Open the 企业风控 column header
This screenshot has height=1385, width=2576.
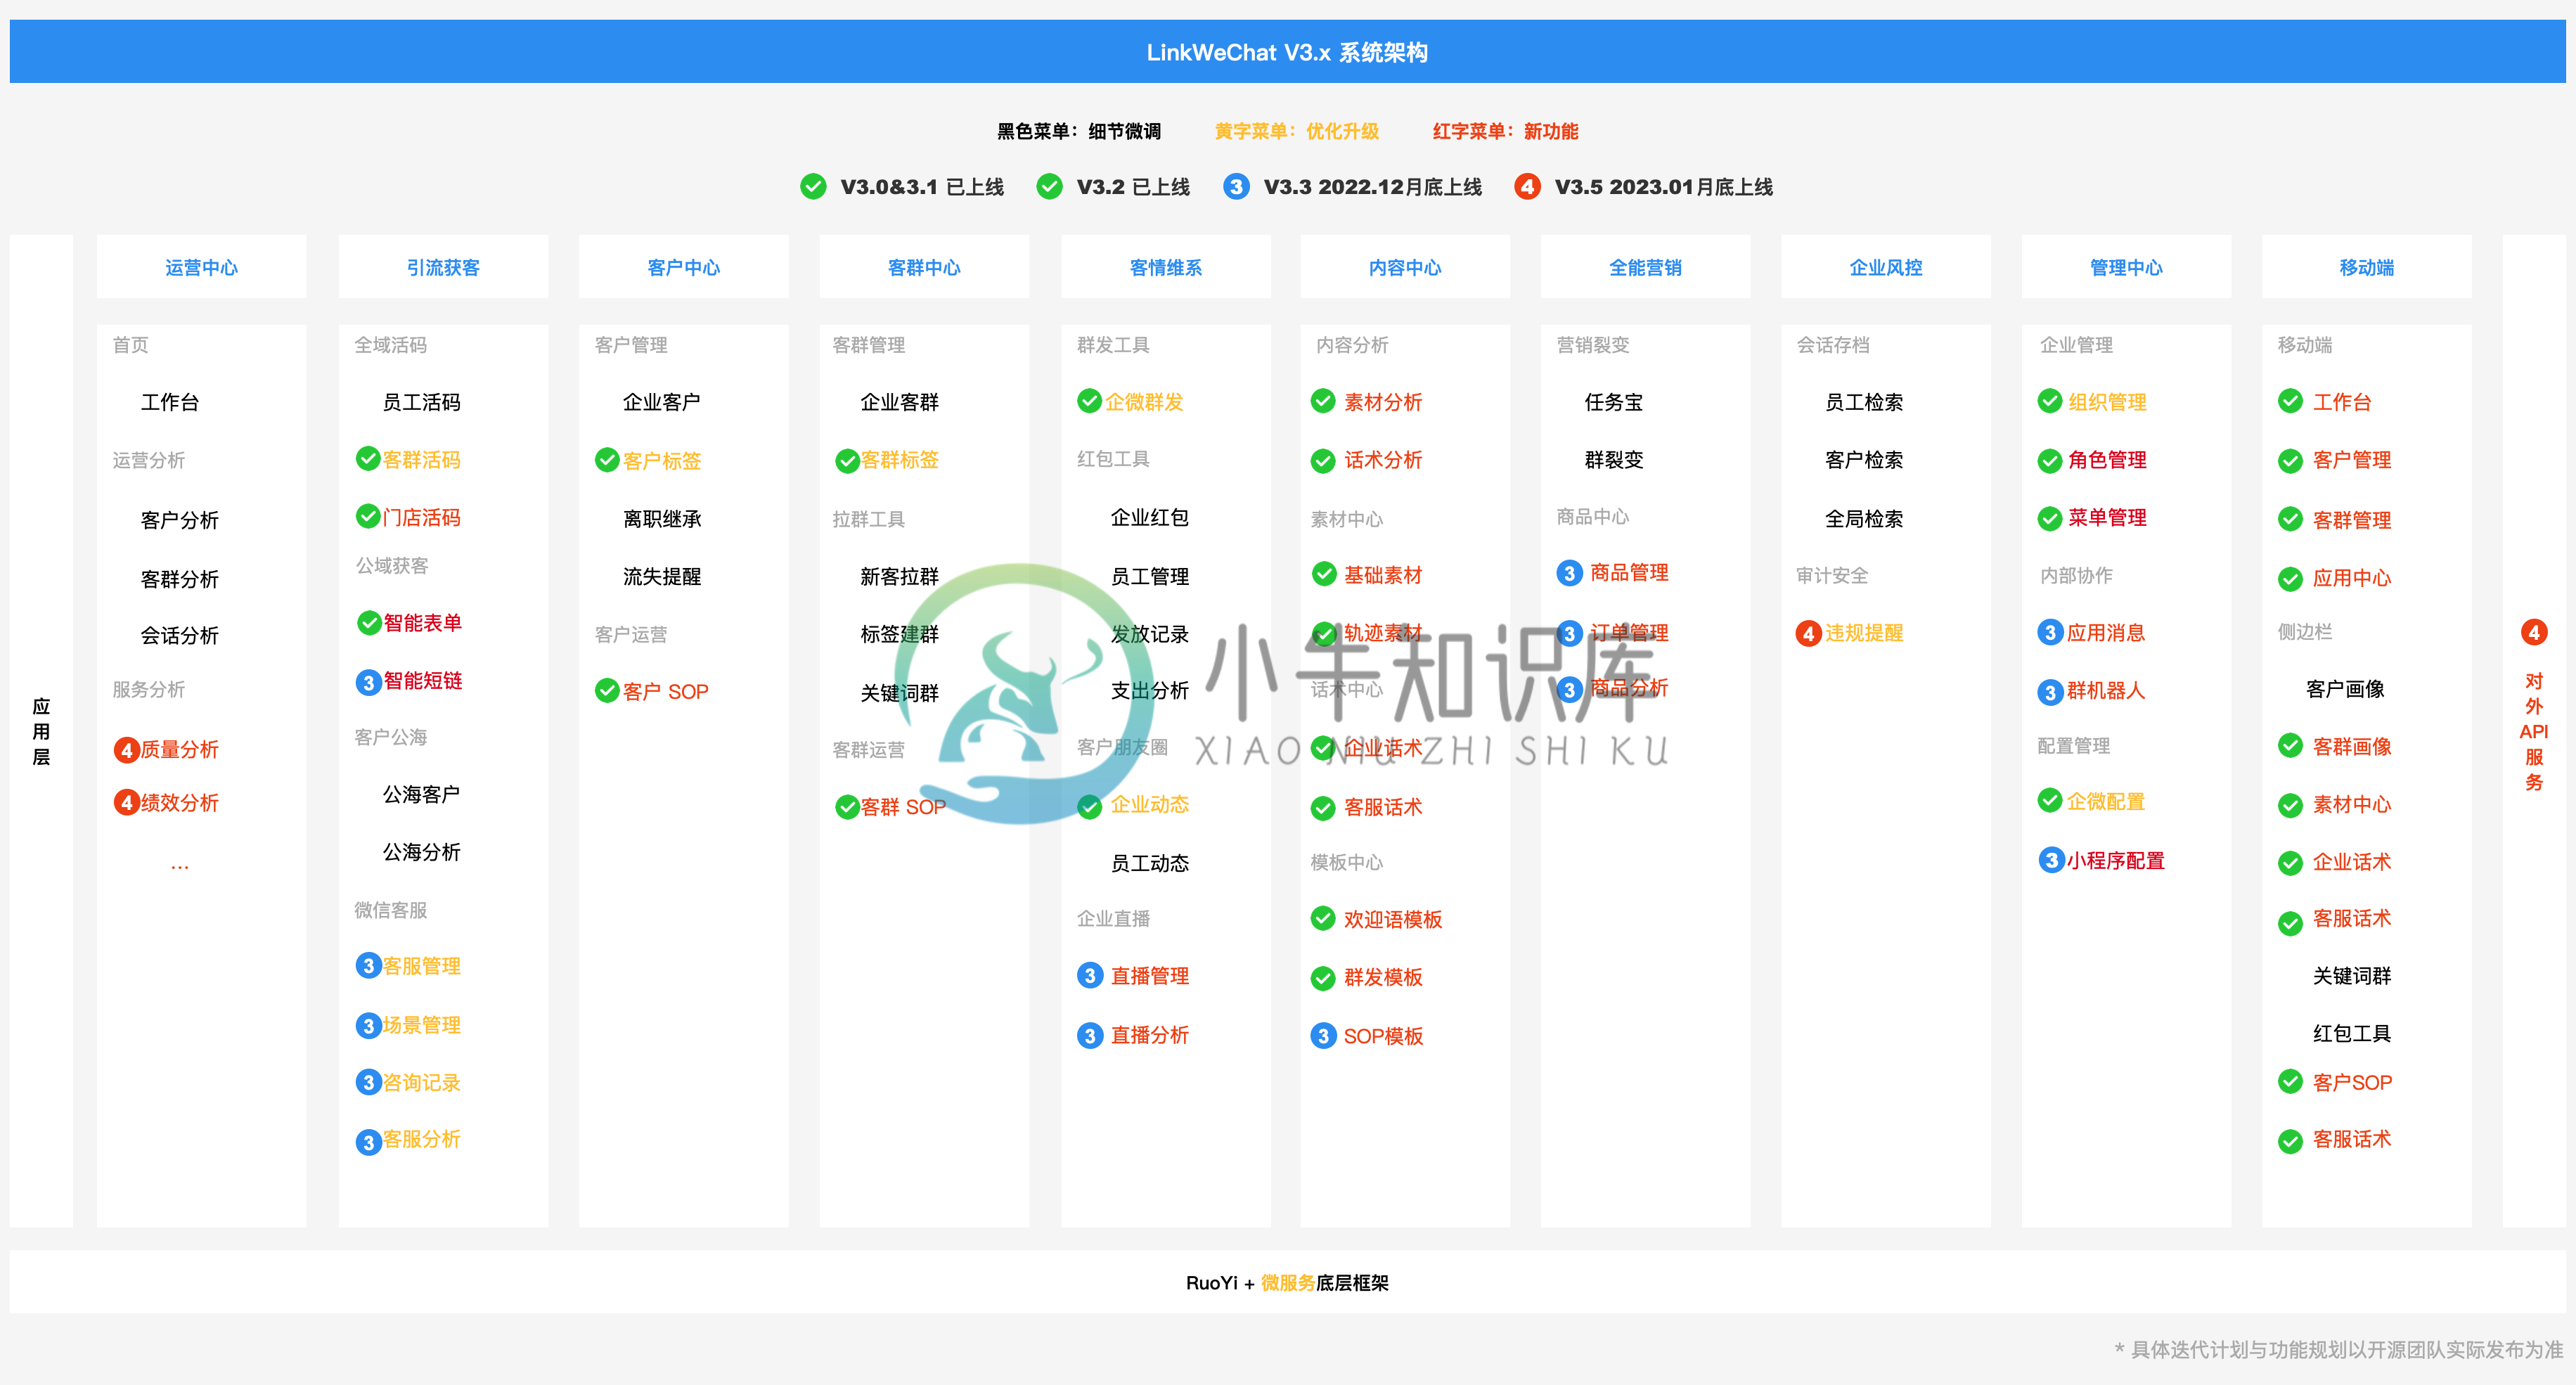1885,267
